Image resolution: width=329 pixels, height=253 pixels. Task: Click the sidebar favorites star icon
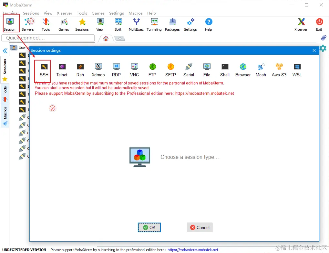[x=5, y=79]
